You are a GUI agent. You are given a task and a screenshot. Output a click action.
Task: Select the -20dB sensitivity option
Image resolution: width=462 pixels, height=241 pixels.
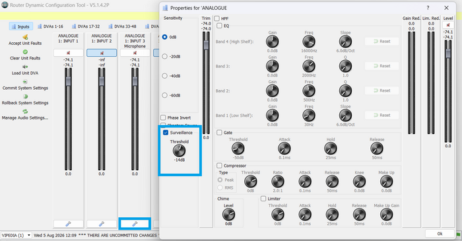click(x=165, y=57)
